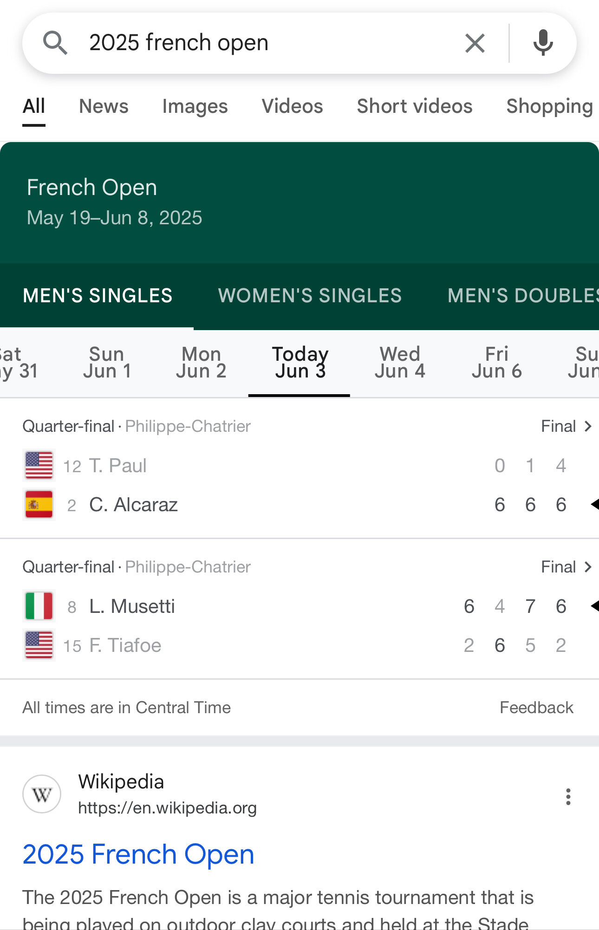The width and height of the screenshot is (599, 930).
Task: Switch to the News tab
Action: [x=104, y=106]
